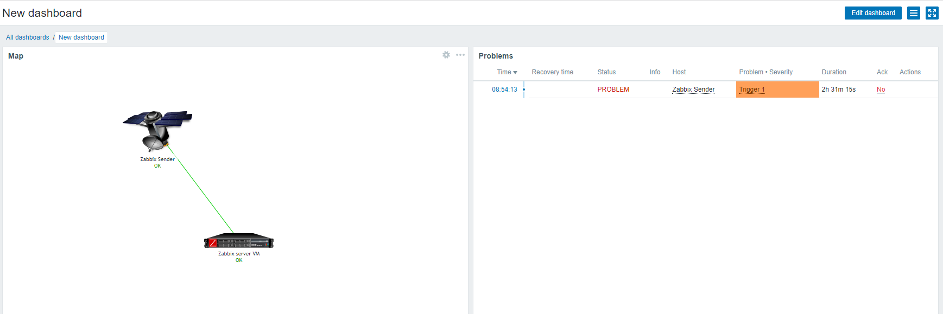Click the Recovery time column header
The height and width of the screenshot is (314, 943).
click(x=553, y=72)
